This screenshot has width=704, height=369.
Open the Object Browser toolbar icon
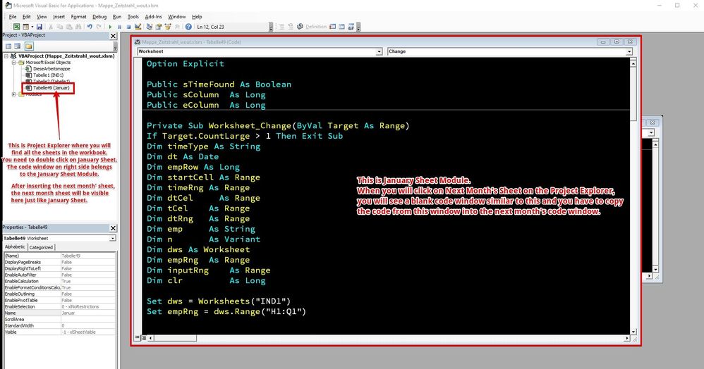(168, 27)
